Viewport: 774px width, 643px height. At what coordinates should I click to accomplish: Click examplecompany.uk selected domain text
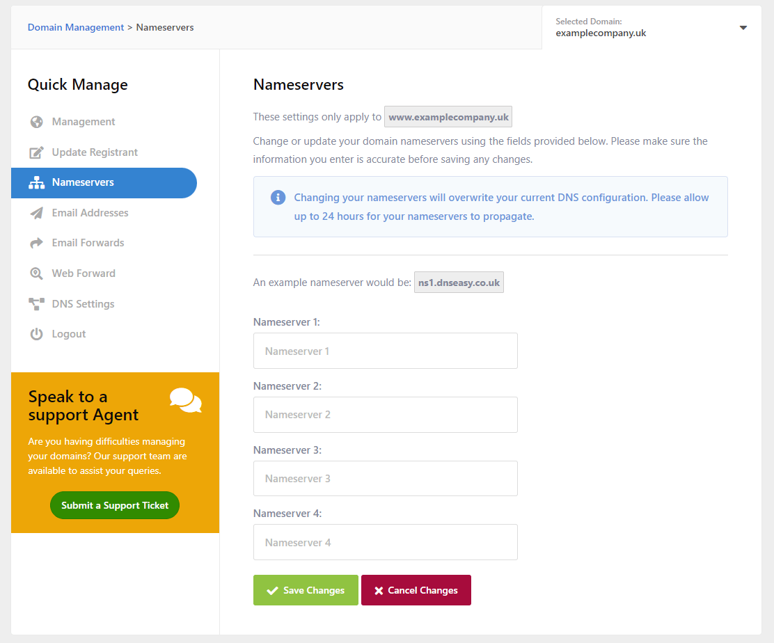pyautogui.click(x=601, y=33)
